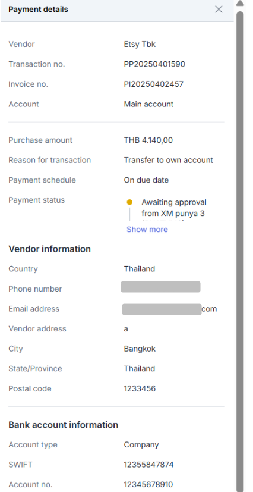Click the THB 4.140,00 purchase amount
The width and height of the screenshot is (253, 492).
coord(148,140)
